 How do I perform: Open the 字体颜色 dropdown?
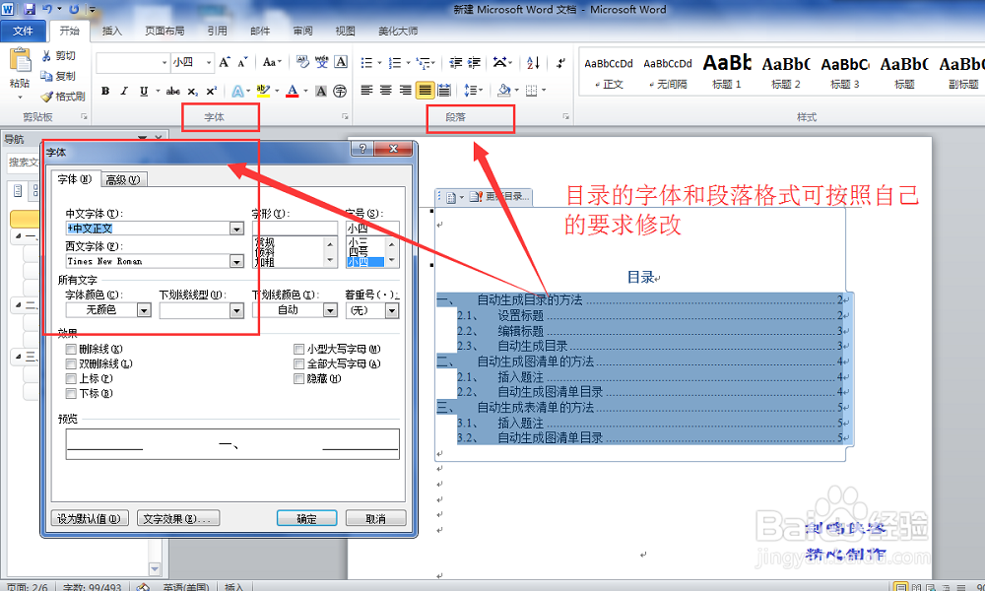pos(144,310)
